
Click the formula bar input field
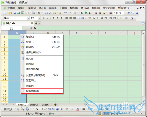pos(91,28)
